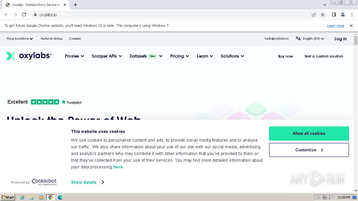Close the Oxylabs browser tab
Image resolution: width=358 pixels, height=201 pixels.
click(x=65, y=5)
